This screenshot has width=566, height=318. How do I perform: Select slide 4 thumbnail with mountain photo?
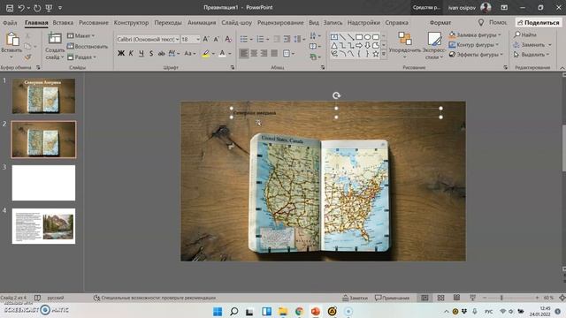[43, 226]
